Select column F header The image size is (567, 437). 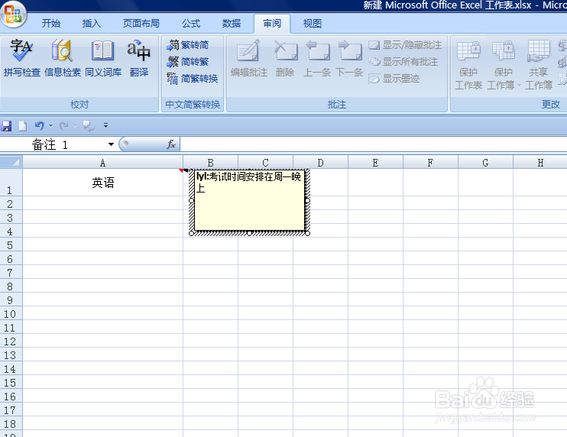pyautogui.click(x=430, y=163)
